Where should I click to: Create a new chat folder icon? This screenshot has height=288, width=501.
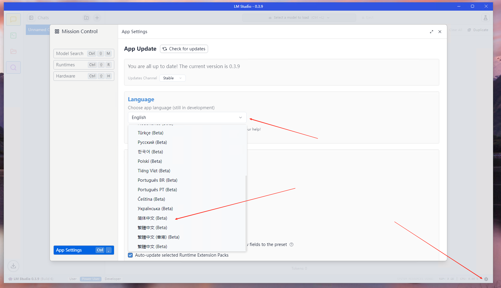(86, 18)
